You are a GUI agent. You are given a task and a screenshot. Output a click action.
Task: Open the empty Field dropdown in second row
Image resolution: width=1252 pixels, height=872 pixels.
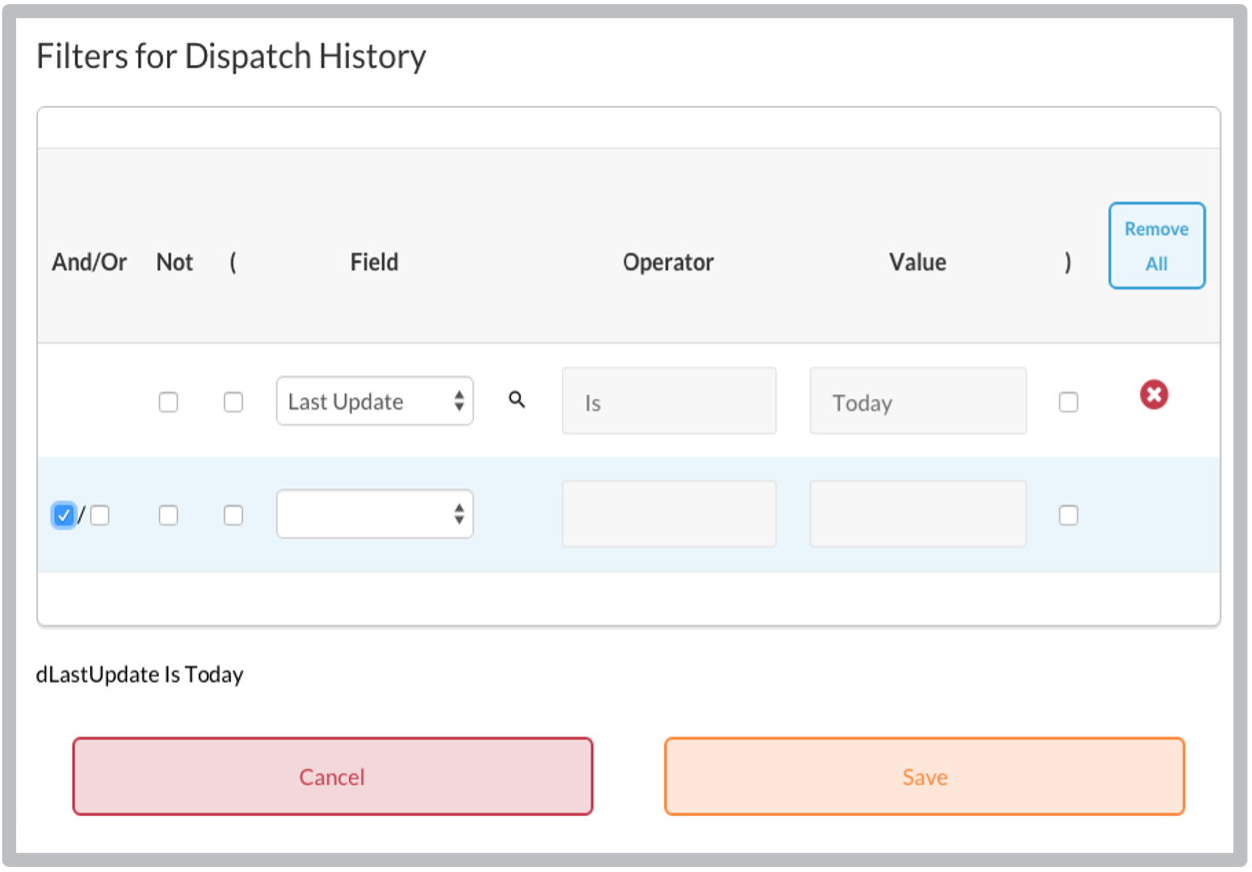tap(375, 514)
